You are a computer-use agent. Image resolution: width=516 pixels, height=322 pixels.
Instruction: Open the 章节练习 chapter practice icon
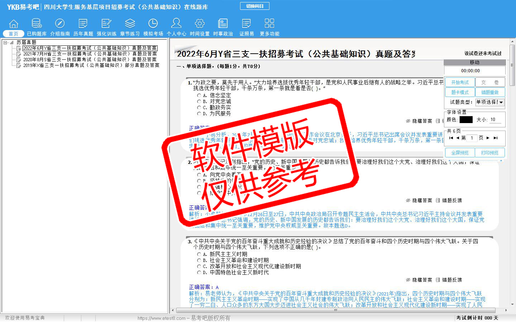coord(130,28)
